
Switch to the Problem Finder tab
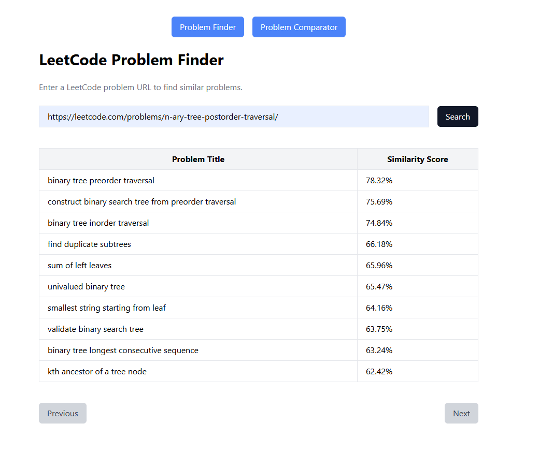pyautogui.click(x=208, y=27)
